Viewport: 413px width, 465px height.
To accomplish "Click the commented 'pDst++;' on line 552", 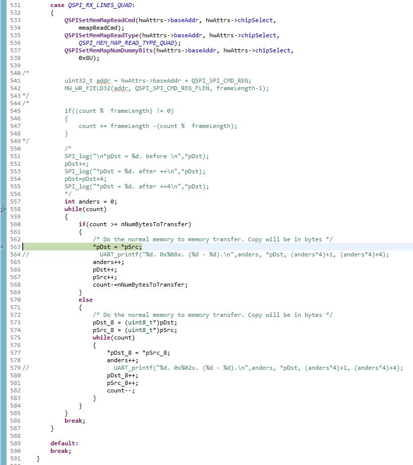I will click(x=77, y=164).
